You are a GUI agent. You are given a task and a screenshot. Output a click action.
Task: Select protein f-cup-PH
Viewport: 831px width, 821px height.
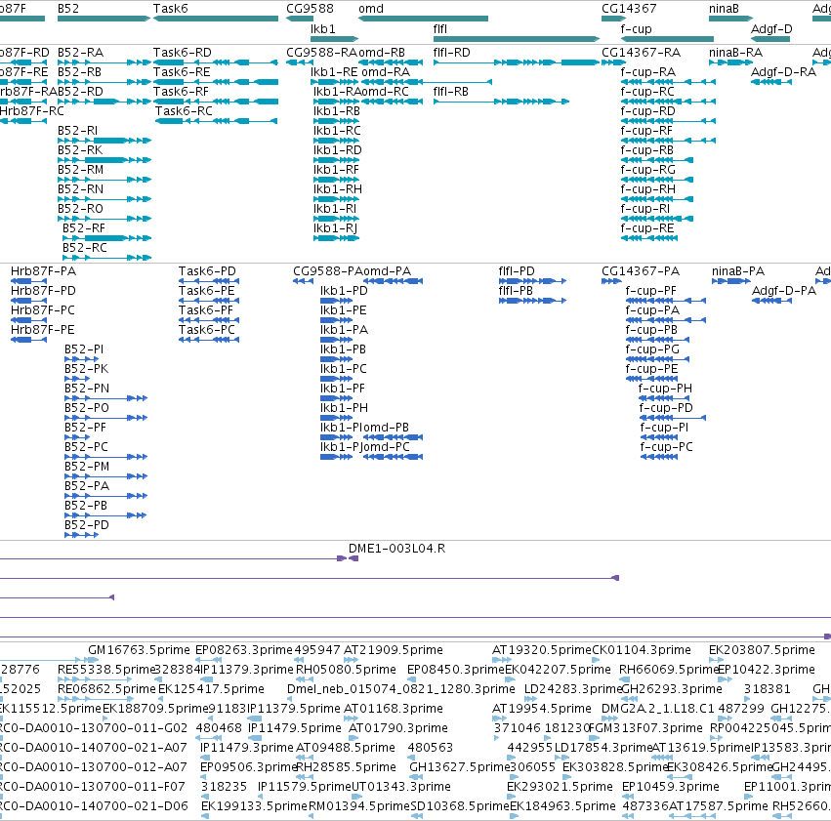(665, 389)
